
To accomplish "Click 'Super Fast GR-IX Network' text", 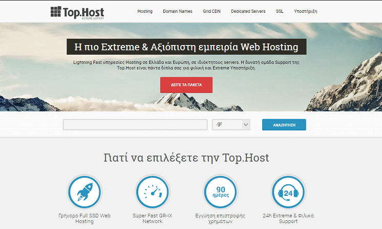I will (x=152, y=218).
